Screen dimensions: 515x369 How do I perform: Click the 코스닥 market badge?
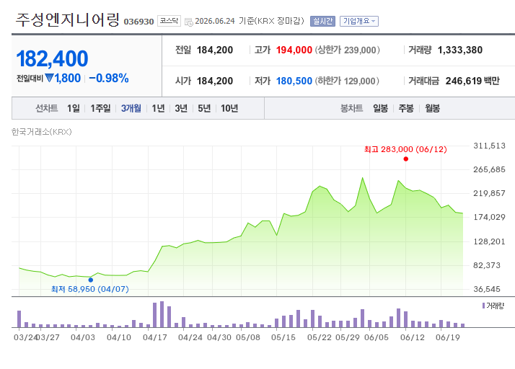[x=169, y=21]
